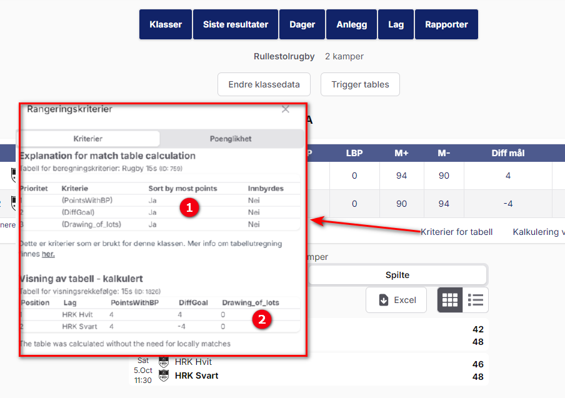Switch to grid view of matches

[x=450, y=300]
